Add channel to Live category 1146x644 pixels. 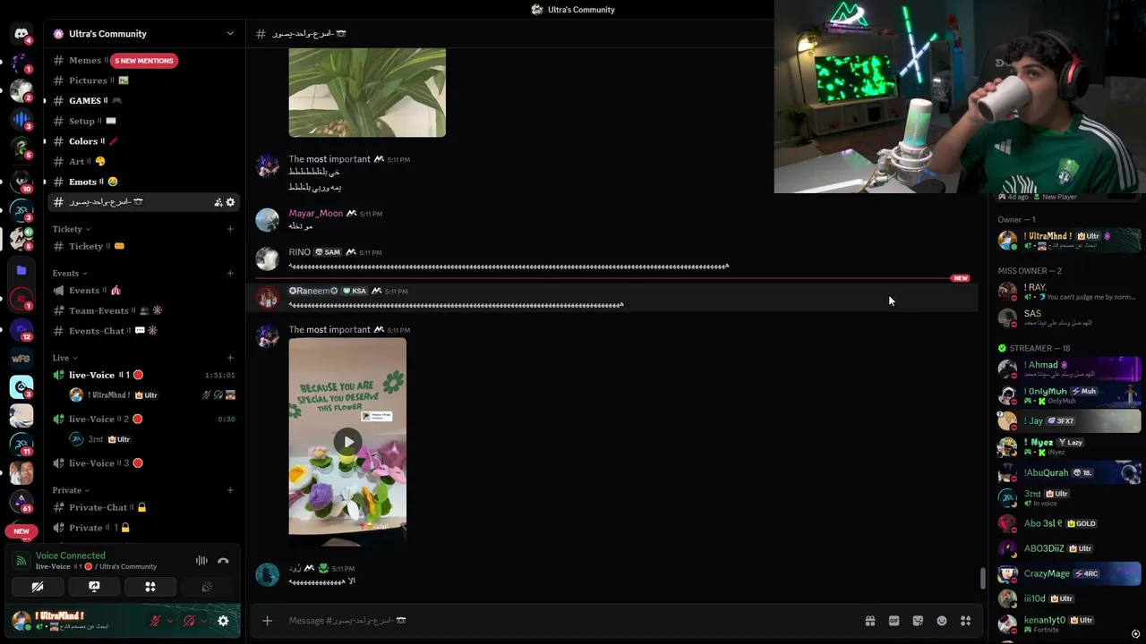(230, 358)
